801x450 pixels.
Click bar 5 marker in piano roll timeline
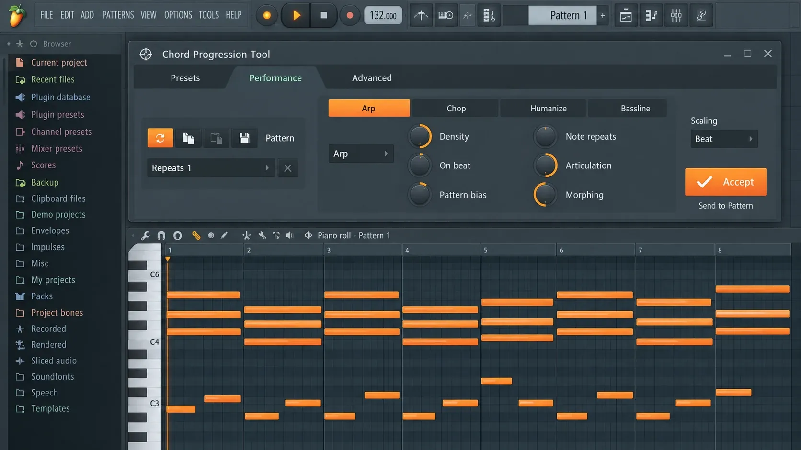(x=485, y=250)
